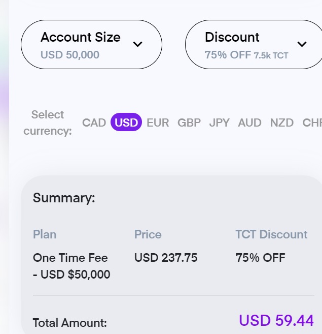This screenshot has height=334, width=322.
Task: Switch currency to EUR
Action: pos(158,123)
